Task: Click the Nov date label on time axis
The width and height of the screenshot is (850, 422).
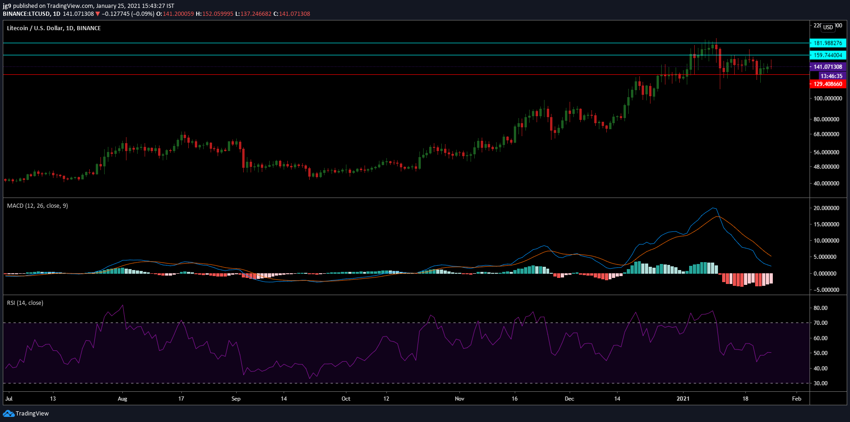Action: click(459, 399)
